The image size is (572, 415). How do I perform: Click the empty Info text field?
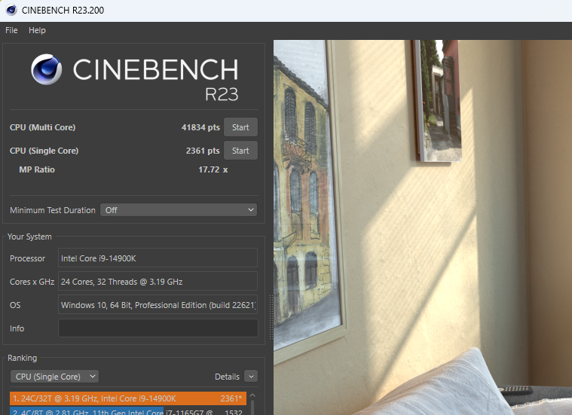158,328
